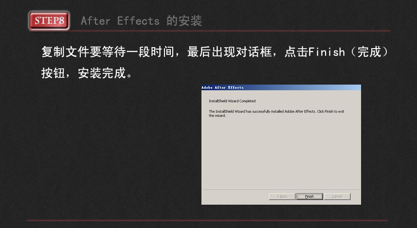Click the separator line above dialog buttons
Image resolution: width=417 pixels, height=228 pixels.
(281, 190)
